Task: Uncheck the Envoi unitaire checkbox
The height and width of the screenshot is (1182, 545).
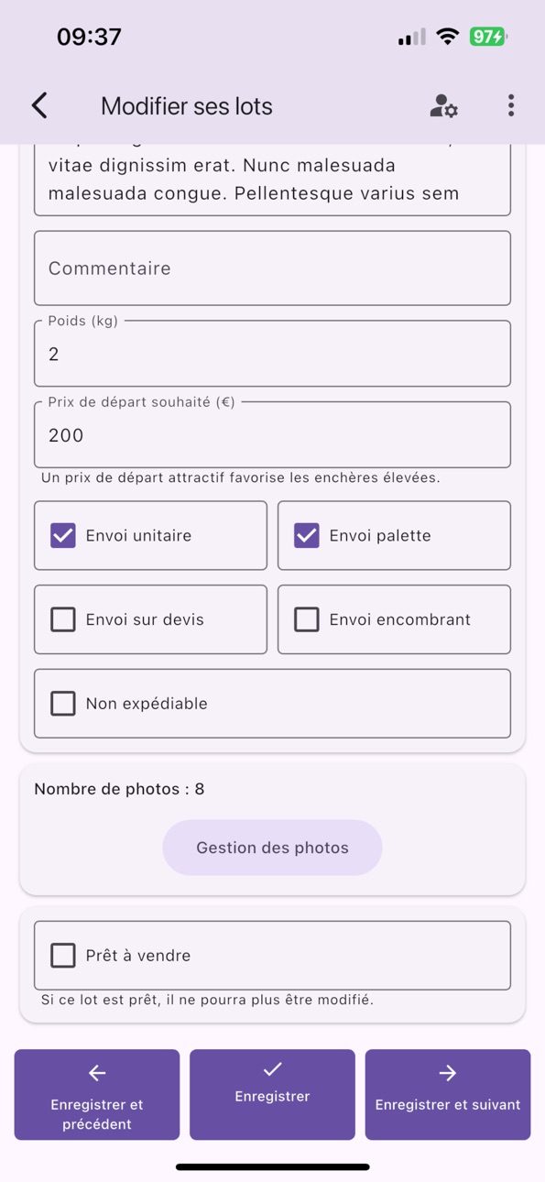Action: point(63,535)
